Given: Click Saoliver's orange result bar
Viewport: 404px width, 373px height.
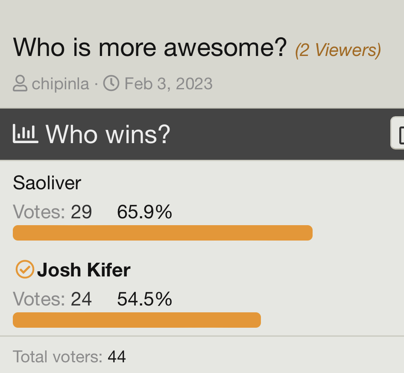Looking at the screenshot, I should [x=163, y=233].
